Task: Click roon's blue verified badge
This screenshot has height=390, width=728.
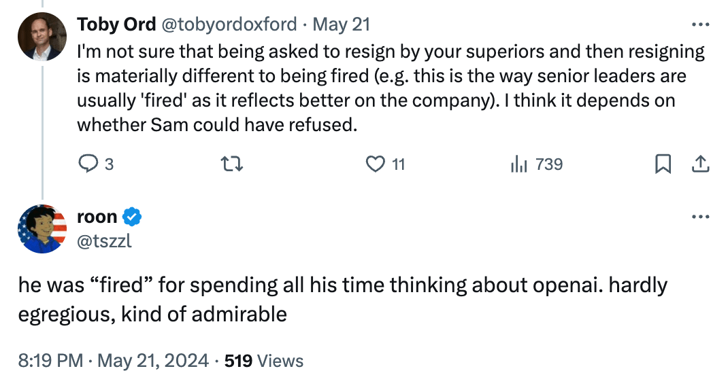Action: point(133,217)
